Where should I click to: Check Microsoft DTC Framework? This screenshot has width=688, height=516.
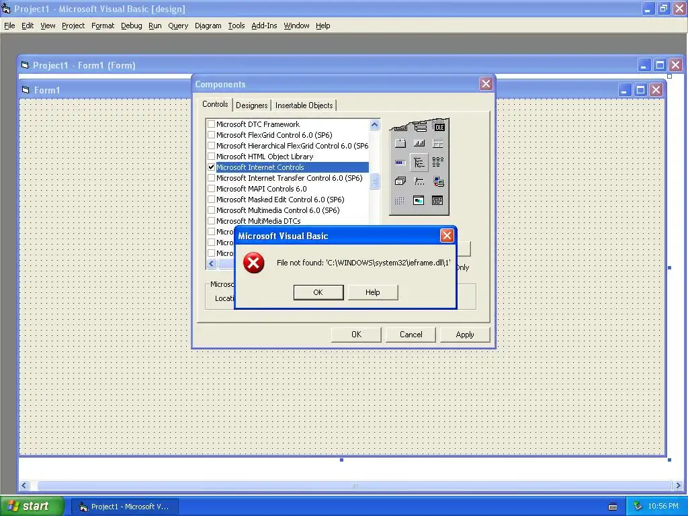212,124
